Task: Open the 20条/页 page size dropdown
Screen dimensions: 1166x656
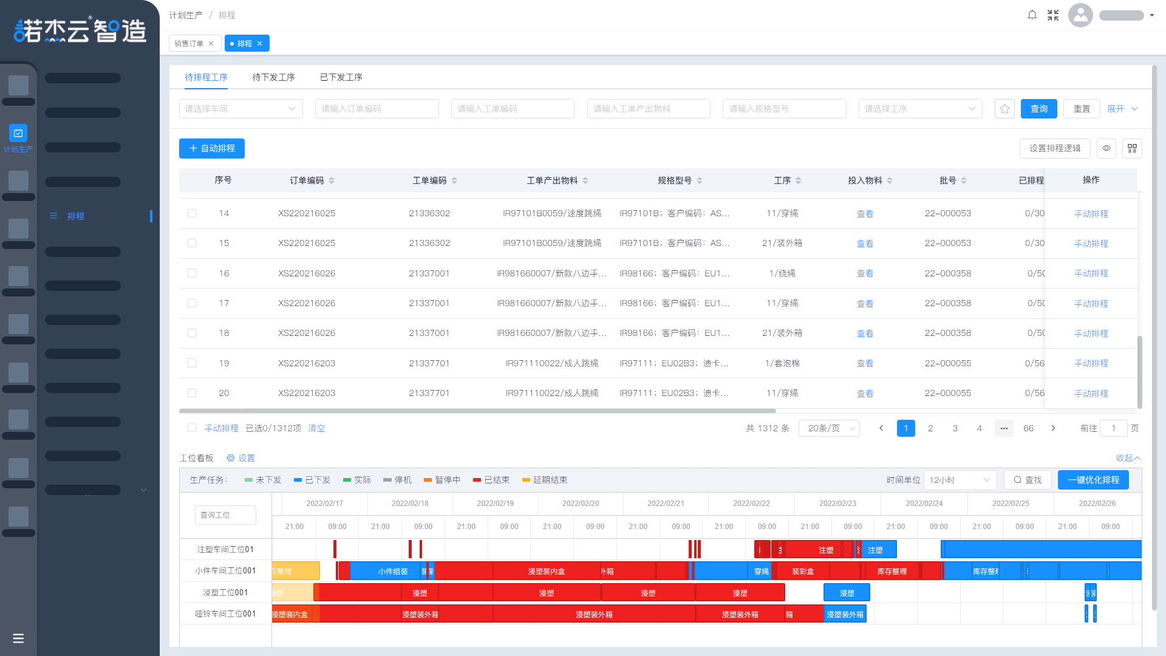Action: click(829, 428)
